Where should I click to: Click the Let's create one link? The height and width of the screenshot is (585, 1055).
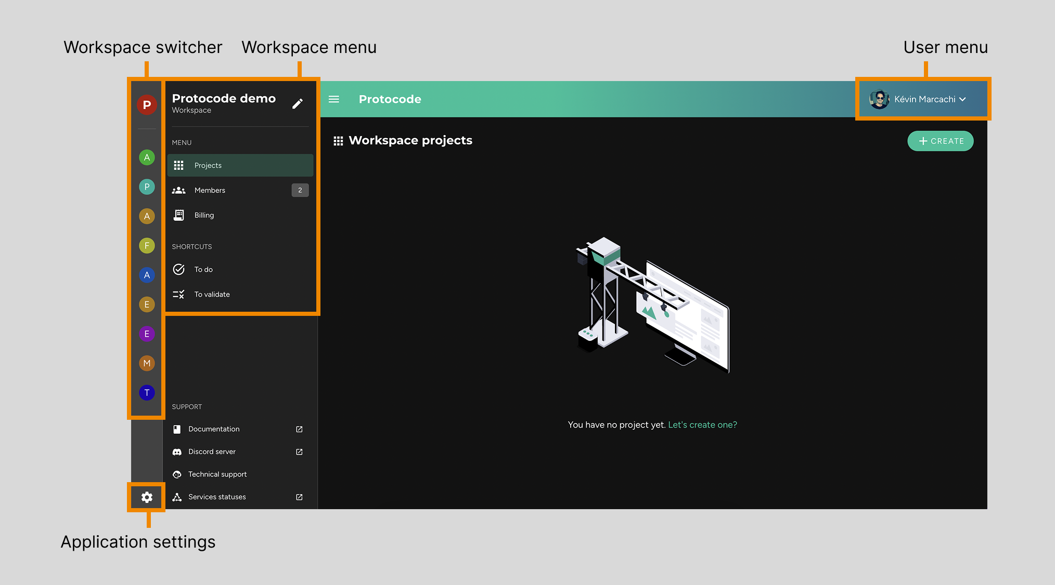pyautogui.click(x=702, y=425)
